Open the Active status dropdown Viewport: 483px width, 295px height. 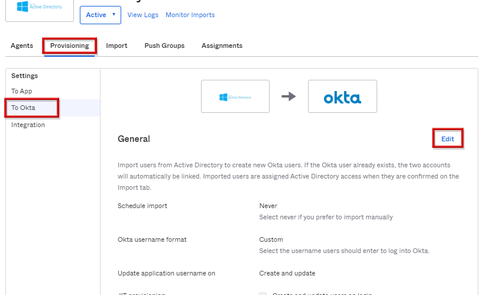pos(100,15)
